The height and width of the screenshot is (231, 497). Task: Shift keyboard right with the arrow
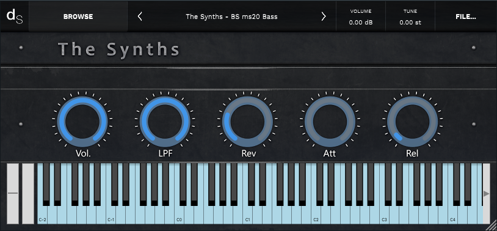pyautogui.click(x=486, y=194)
